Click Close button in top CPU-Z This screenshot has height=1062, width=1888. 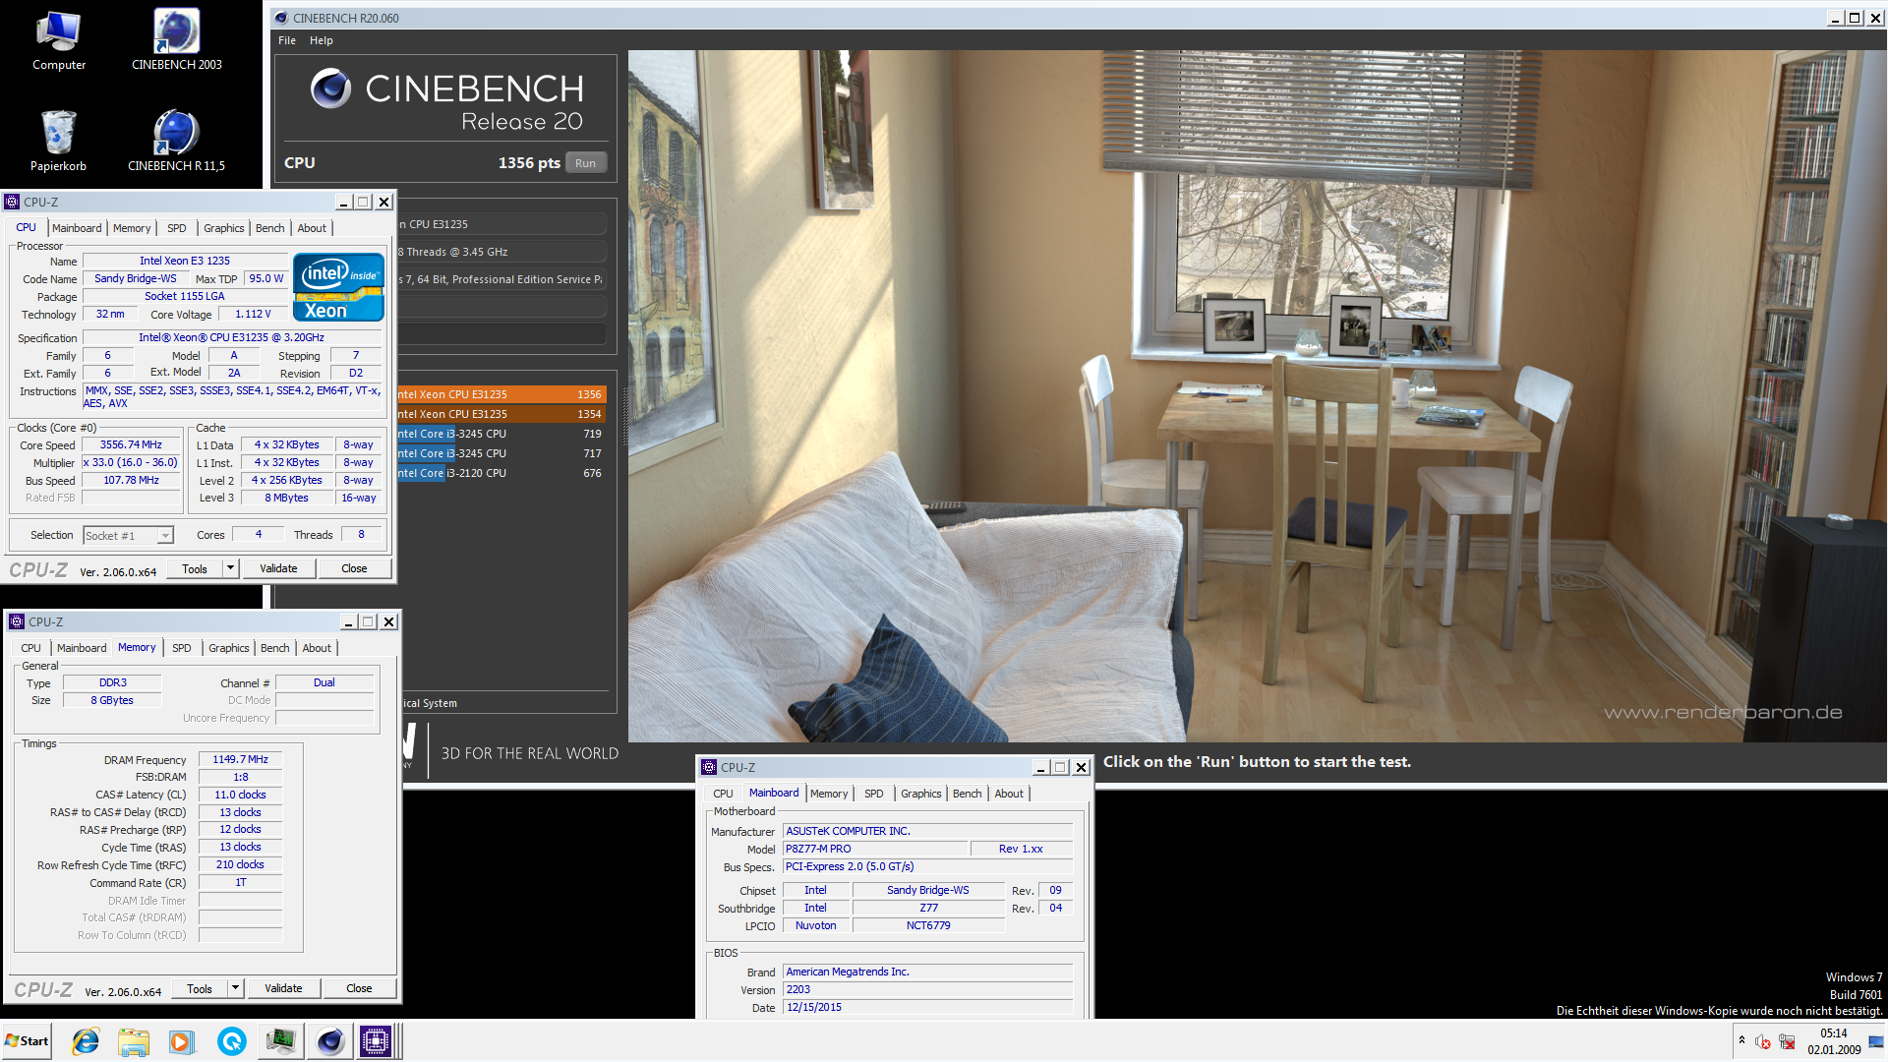click(x=354, y=568)
